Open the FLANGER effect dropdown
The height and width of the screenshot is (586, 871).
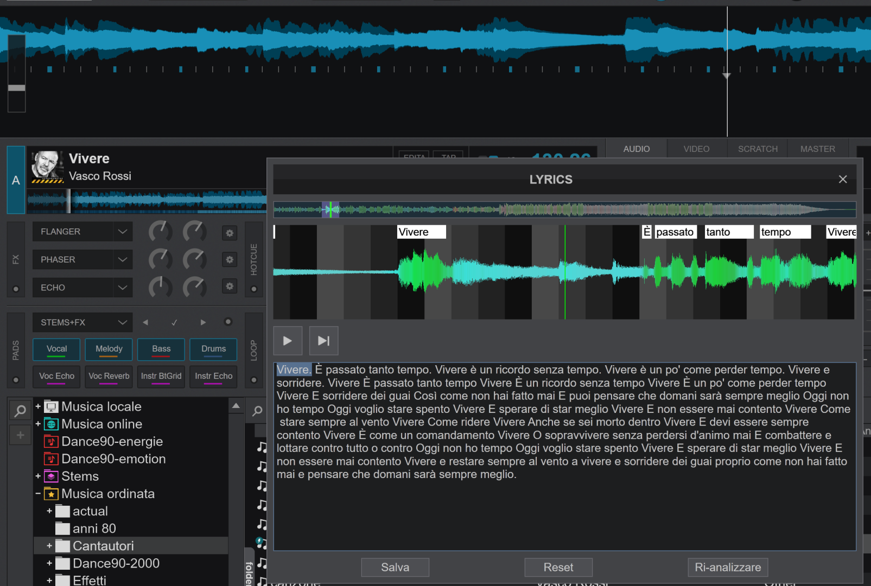point(123,232)
